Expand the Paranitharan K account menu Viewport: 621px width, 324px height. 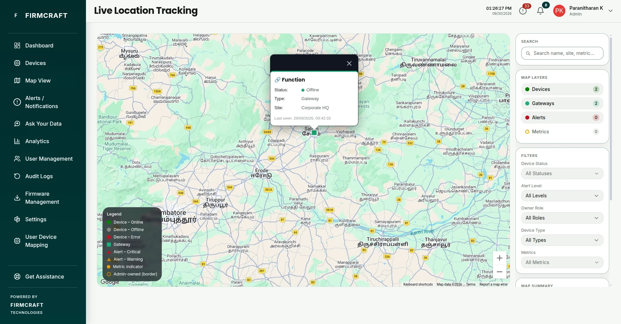(611, 11)
